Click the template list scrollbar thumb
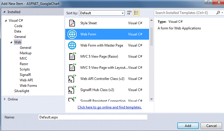Viewport: 224px width, 131px height. (x=151, y=37)
